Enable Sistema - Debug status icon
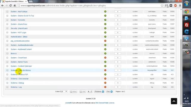This screenshot has height=107, width=191. [x=105, y=83]
